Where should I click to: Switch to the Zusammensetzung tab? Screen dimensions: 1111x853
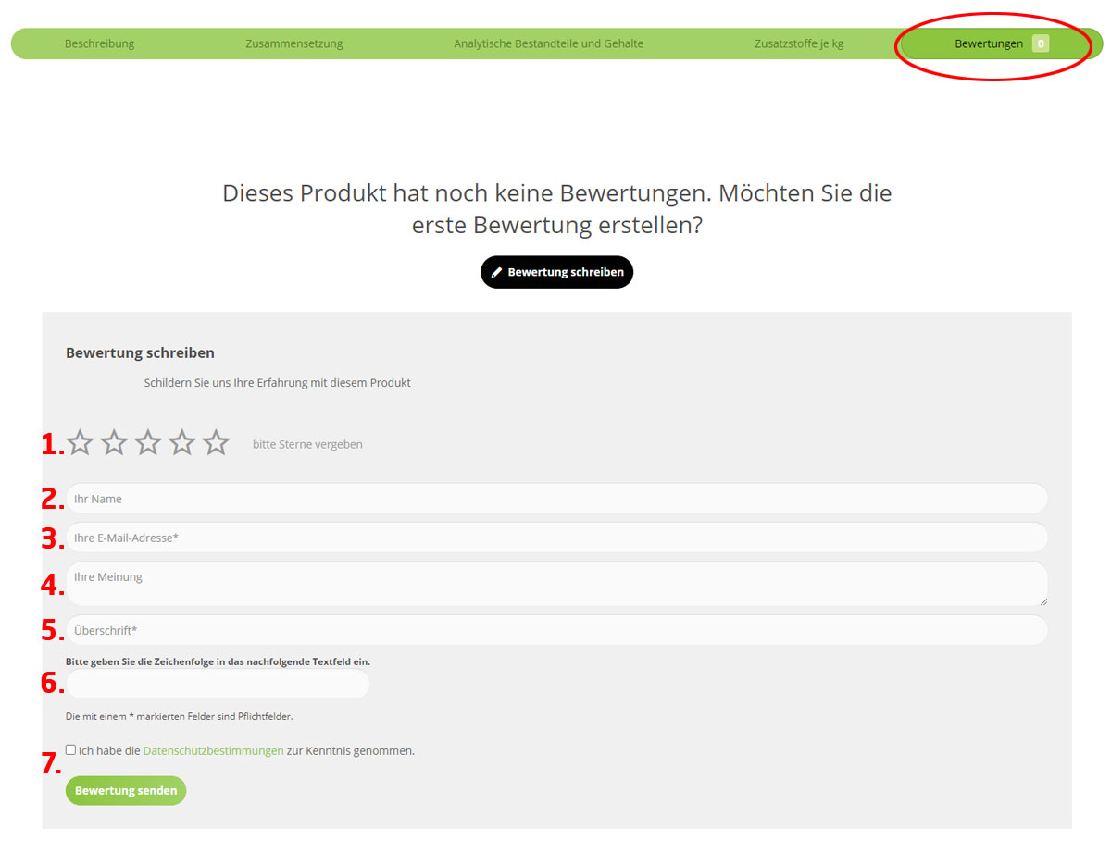[294, 43]
